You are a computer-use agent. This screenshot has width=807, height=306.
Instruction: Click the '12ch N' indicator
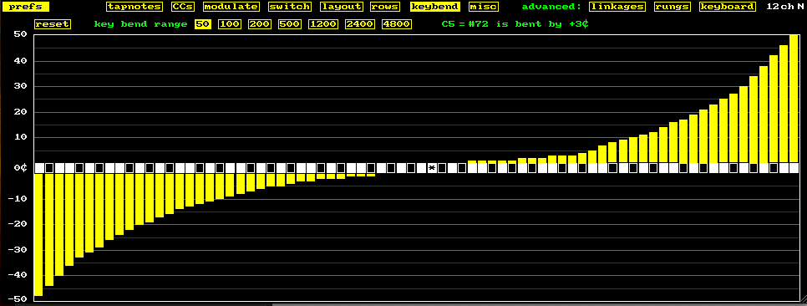[784, 7]
